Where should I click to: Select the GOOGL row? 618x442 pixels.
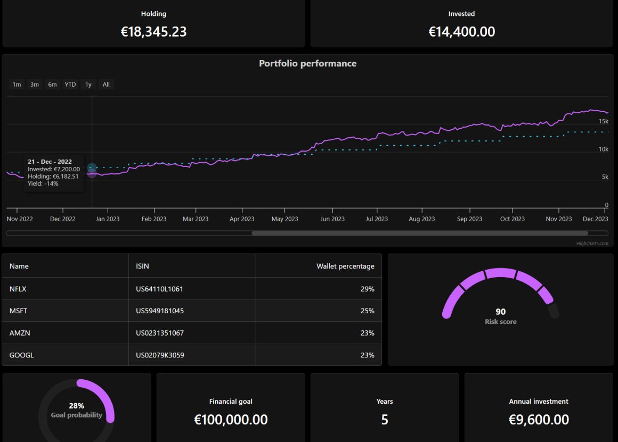[x=64, y=355]
